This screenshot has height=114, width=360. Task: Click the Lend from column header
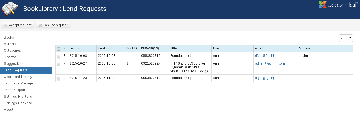pos(77,48)
